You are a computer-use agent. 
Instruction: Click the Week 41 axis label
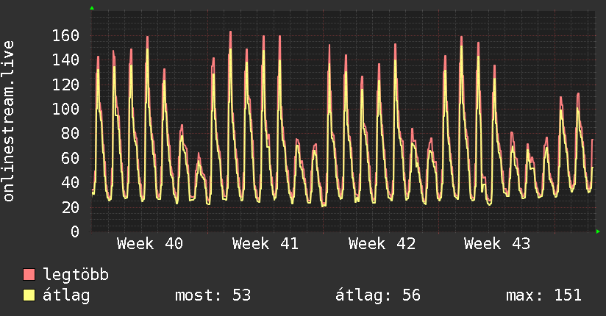coord(265,244)
